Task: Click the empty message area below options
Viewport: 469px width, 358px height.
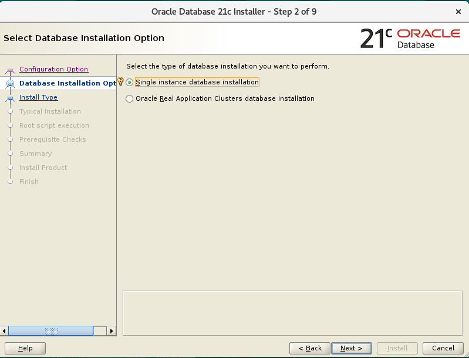Action: point(292,313)
